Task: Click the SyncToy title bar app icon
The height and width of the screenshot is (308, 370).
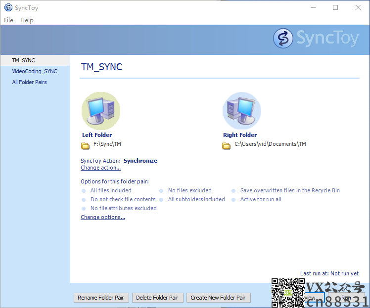Action: (8, 8)
